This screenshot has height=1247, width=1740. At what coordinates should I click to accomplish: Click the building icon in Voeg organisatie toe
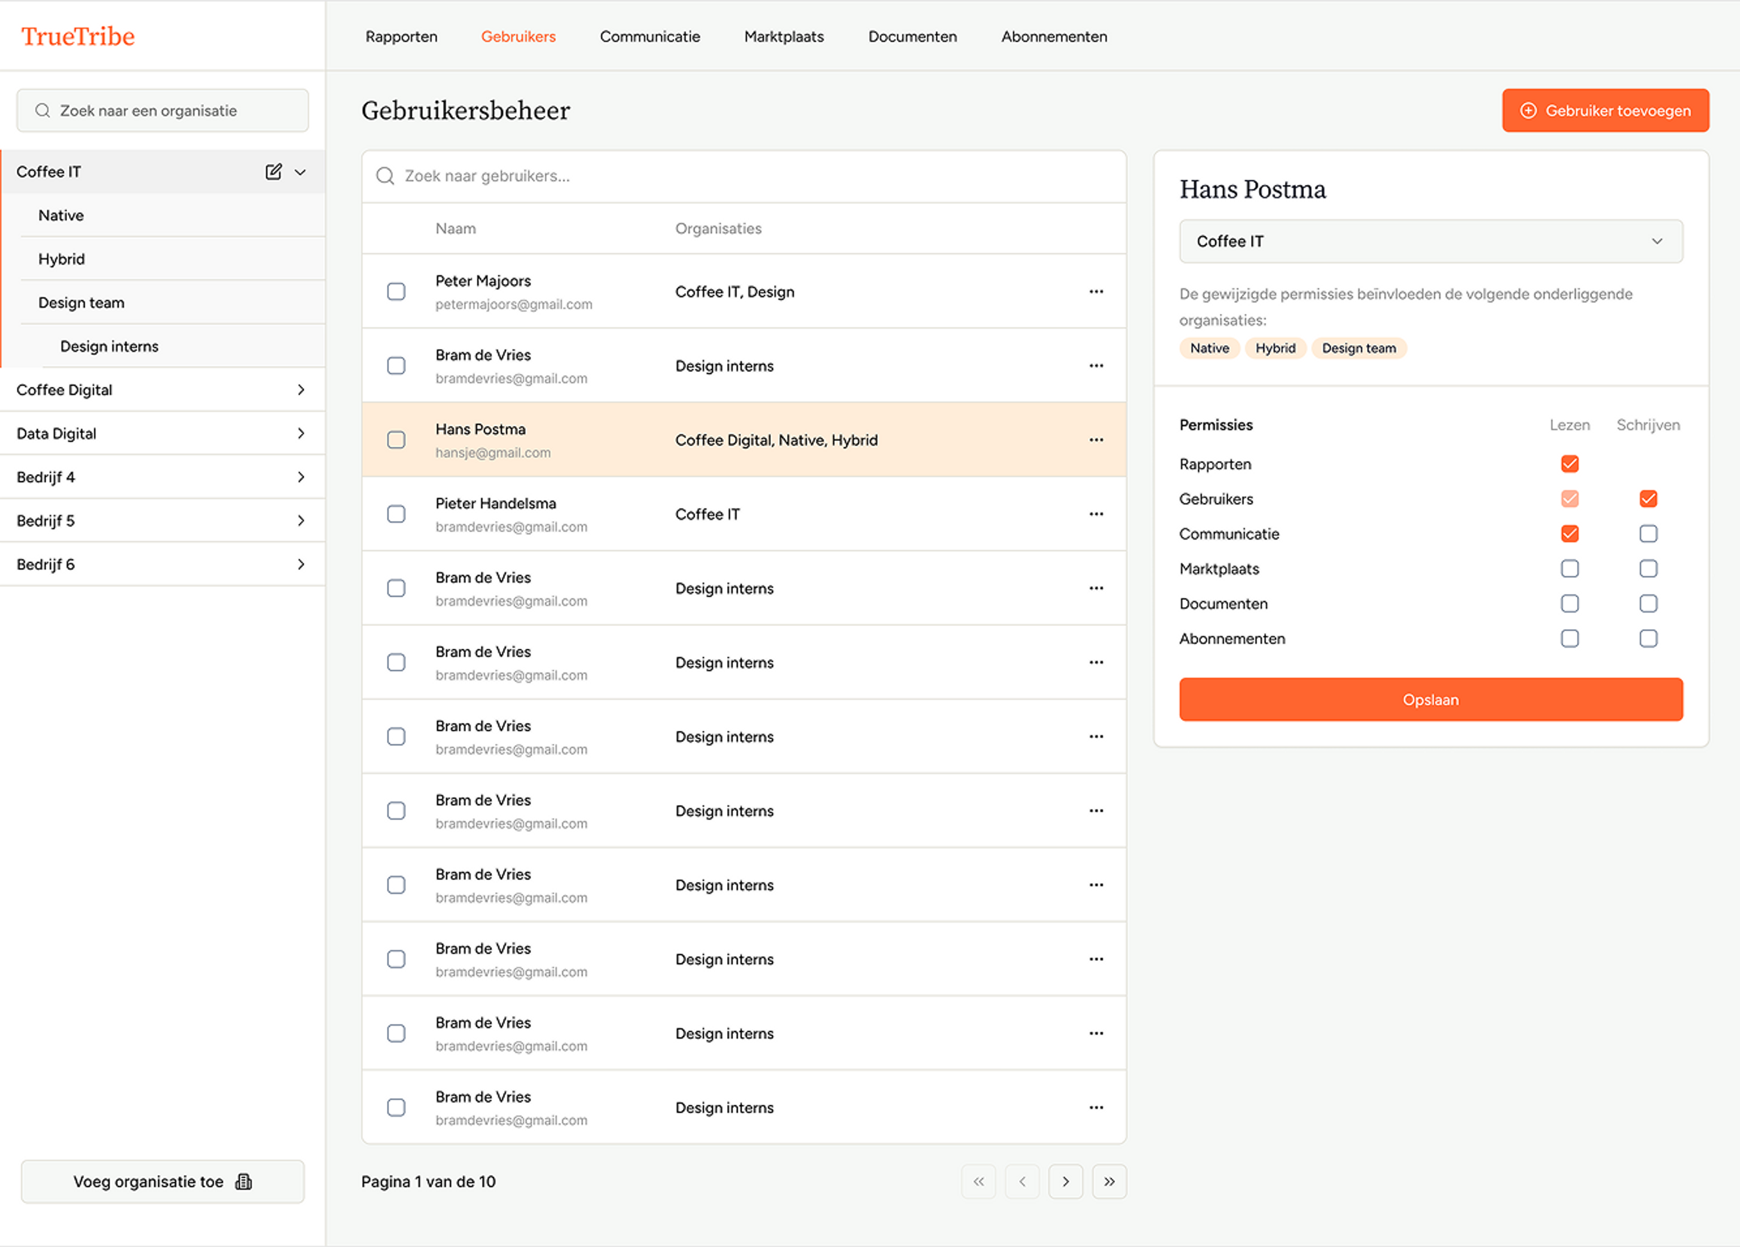tap(244, 1182)
